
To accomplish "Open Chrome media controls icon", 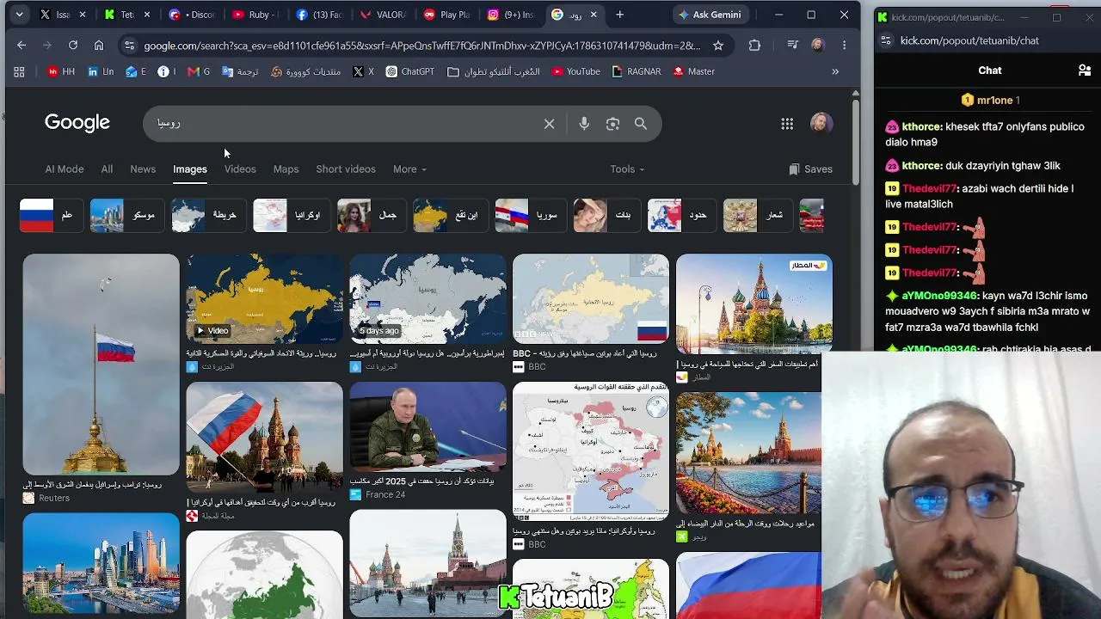I will pyautogui.click(x=793, y=46).
